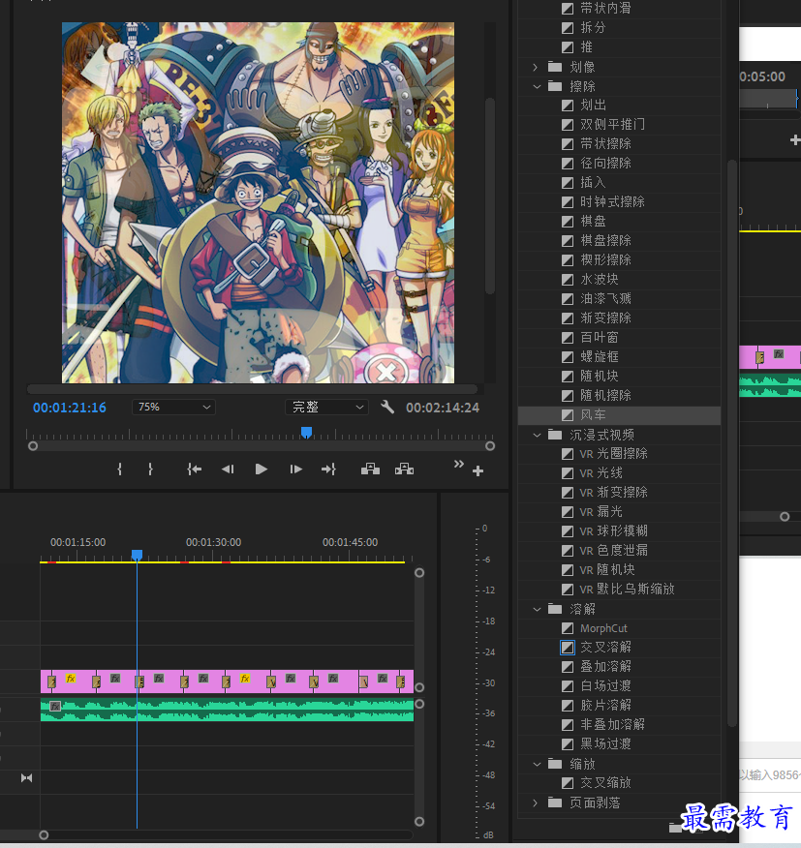Screen dimensions: 801x848
Task: Expand the 页面剥落 folder
Action: pos(536,803)
